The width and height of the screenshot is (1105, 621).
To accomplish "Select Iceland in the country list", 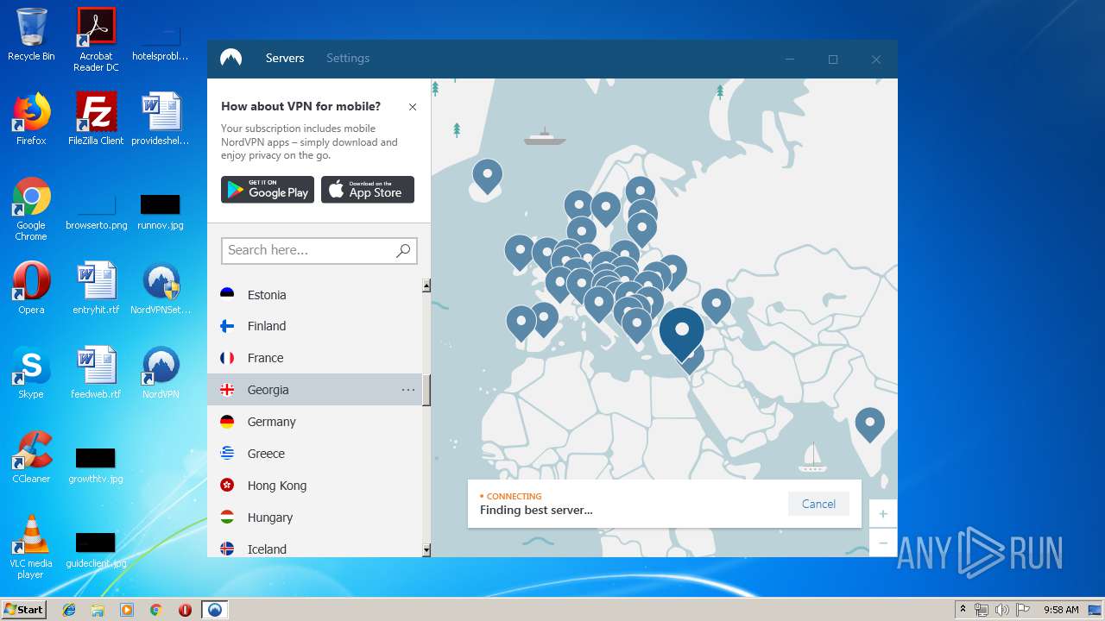I will [314, 547].
